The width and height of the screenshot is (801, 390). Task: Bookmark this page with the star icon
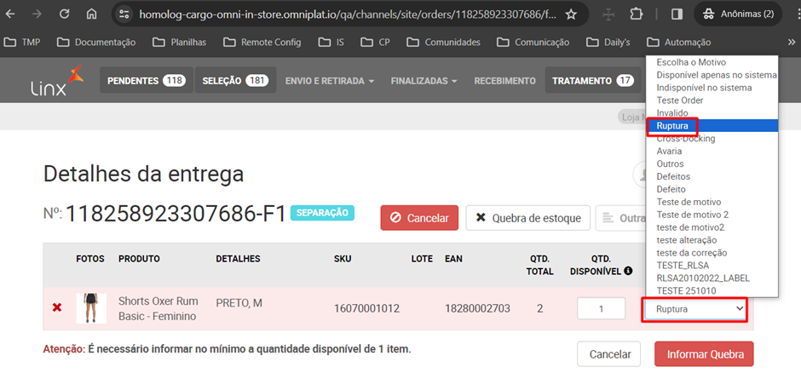click(571, 14)
